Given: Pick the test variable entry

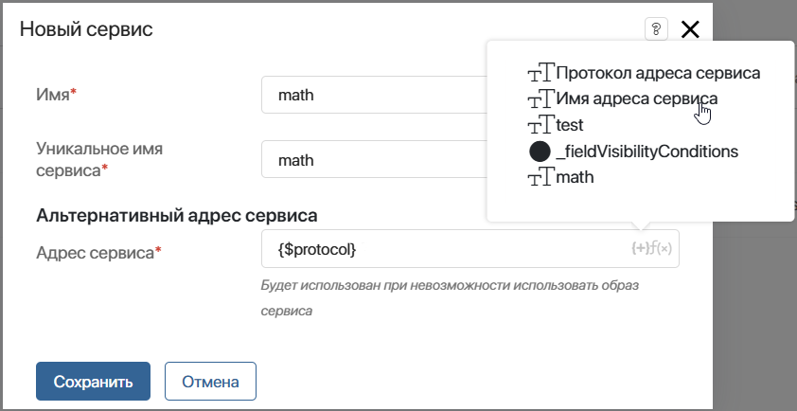Looking at the screenshot, I should tap(570, 125).
